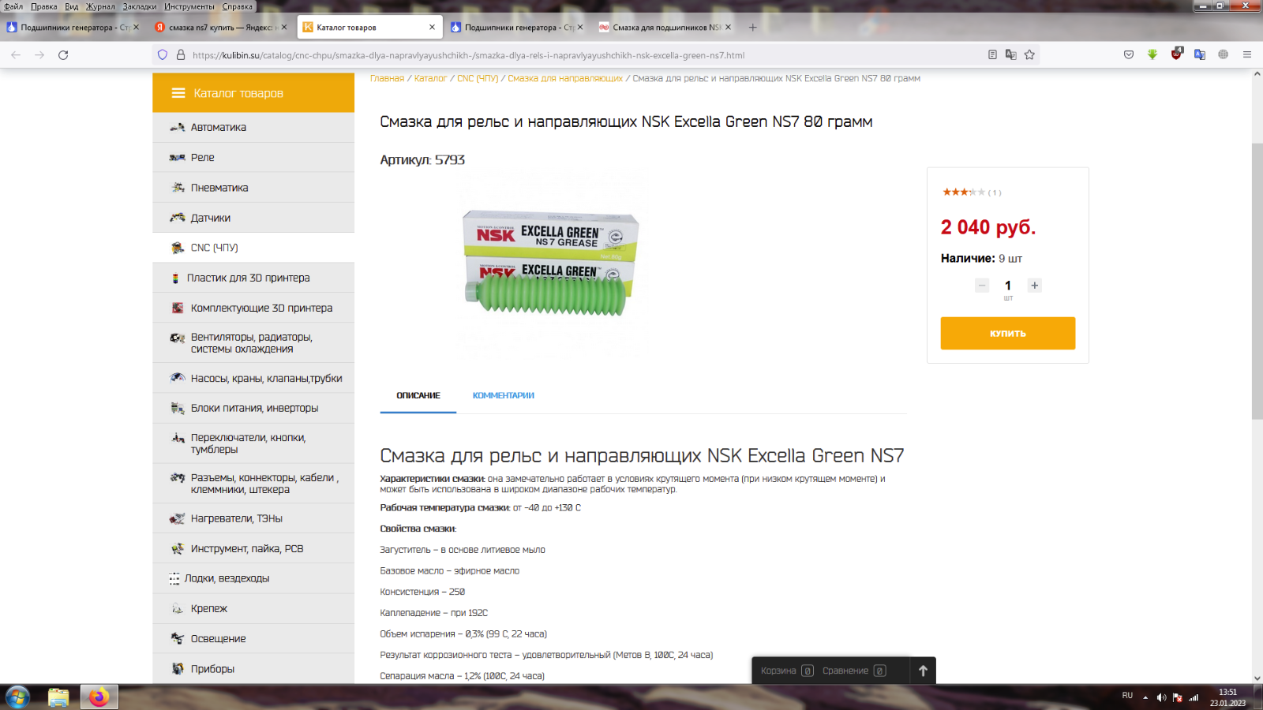Open a new browser tab
1263x710 pixels.
point(752,28)
